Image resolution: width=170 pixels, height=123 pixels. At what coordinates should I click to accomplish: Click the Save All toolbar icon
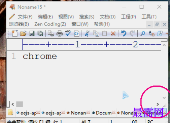[x=40, y=33]
